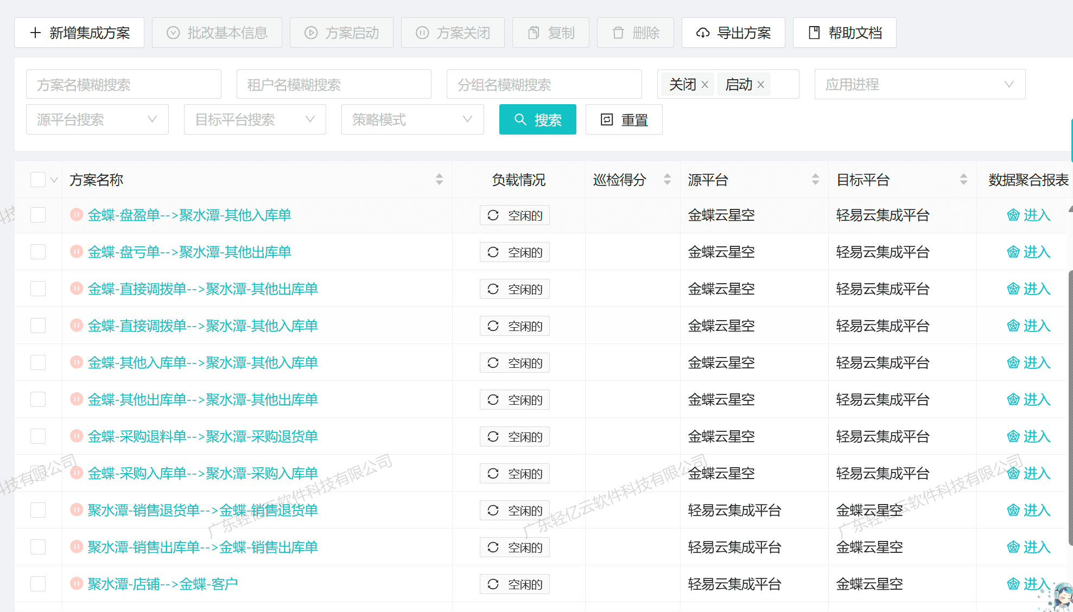Refresh load for 金蝶-直接调拨单-->聚水潭-其他出库单
Screen dimensions: 1073x612
515,289
